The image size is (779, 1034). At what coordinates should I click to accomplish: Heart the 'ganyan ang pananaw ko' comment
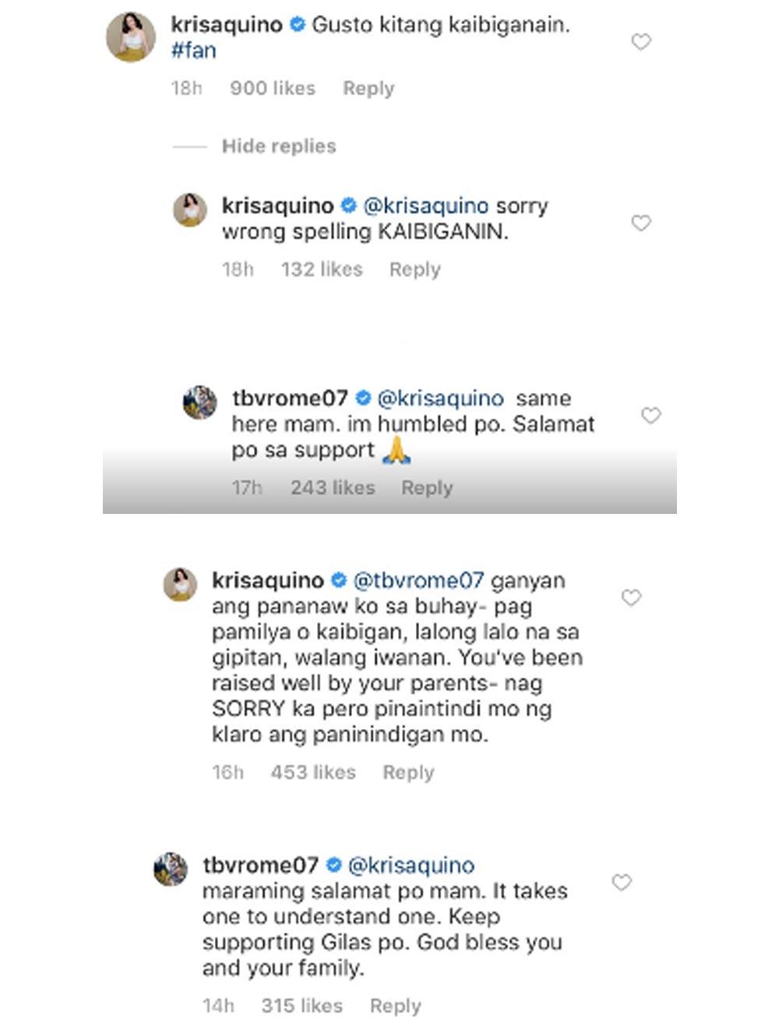tap(631, 598)
